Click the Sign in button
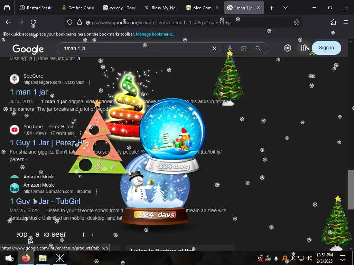This screenshot has width=354, height=265. pos(326,48)
